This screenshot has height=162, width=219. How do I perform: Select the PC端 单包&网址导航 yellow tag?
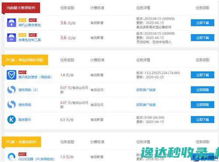click(25, 60)
